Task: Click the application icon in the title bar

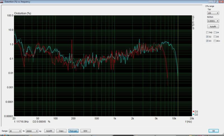Action: click(2, 2)
